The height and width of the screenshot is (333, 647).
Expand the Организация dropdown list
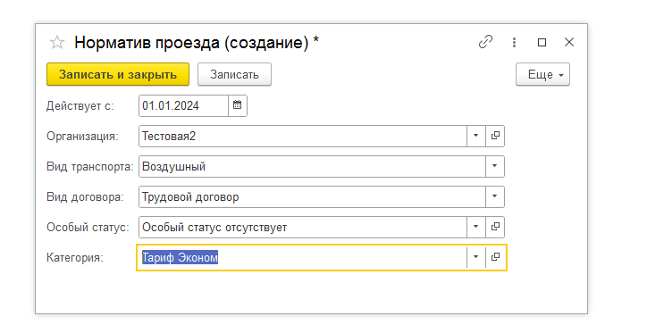[x=476, y=136]
